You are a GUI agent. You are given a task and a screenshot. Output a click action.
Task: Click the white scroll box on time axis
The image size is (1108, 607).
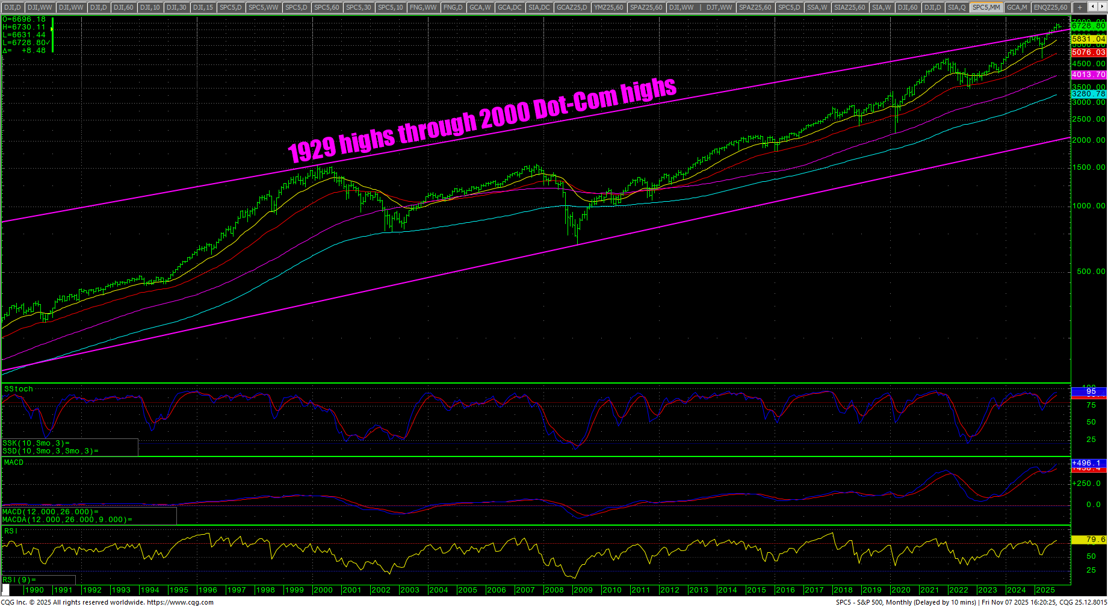tap(6, 590)
